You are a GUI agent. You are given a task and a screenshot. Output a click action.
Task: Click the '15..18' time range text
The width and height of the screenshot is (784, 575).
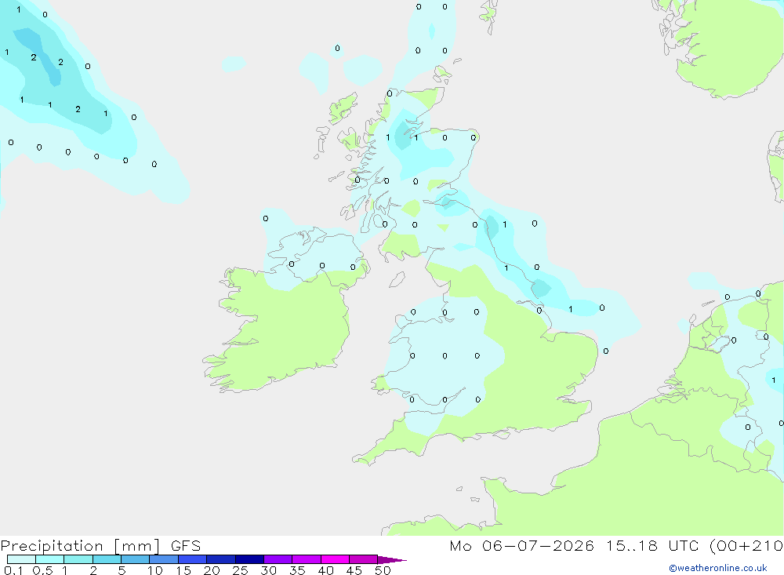coord(631,545)
